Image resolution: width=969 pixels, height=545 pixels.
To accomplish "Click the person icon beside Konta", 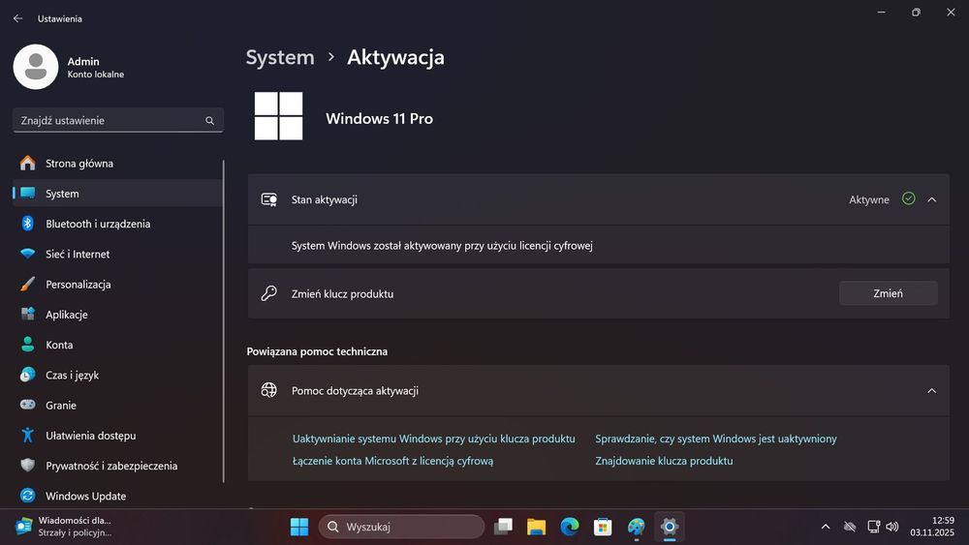I will 28,344.
